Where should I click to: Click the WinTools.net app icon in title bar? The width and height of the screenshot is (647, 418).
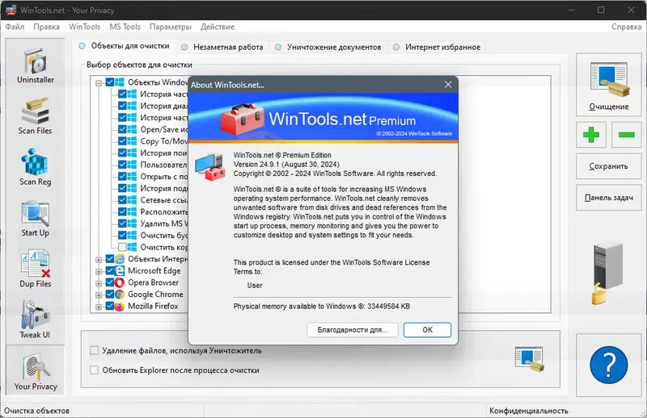pos(11,10)
